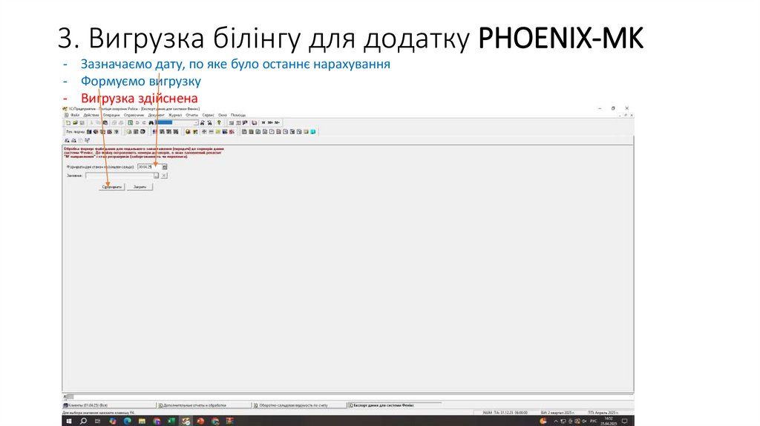
Task: Click the Сформировать button
Action: pos(111,186)
